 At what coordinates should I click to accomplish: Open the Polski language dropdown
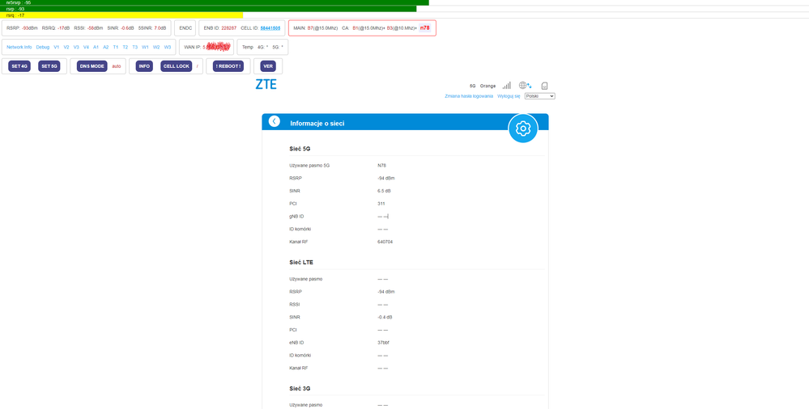click(x=539, y=96)
